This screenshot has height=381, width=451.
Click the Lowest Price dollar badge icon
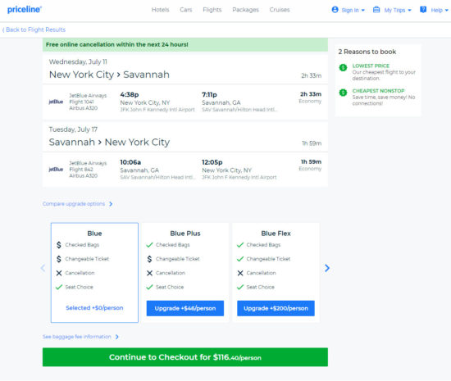click(x=343, y=68)
